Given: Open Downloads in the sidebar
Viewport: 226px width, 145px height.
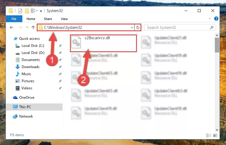Looking at the screenshot, I should pyautogui.click(x=31, y=67).
